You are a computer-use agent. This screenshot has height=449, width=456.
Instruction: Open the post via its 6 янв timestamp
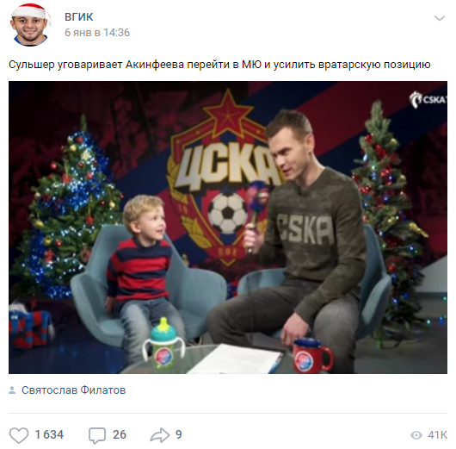point(97,33)
